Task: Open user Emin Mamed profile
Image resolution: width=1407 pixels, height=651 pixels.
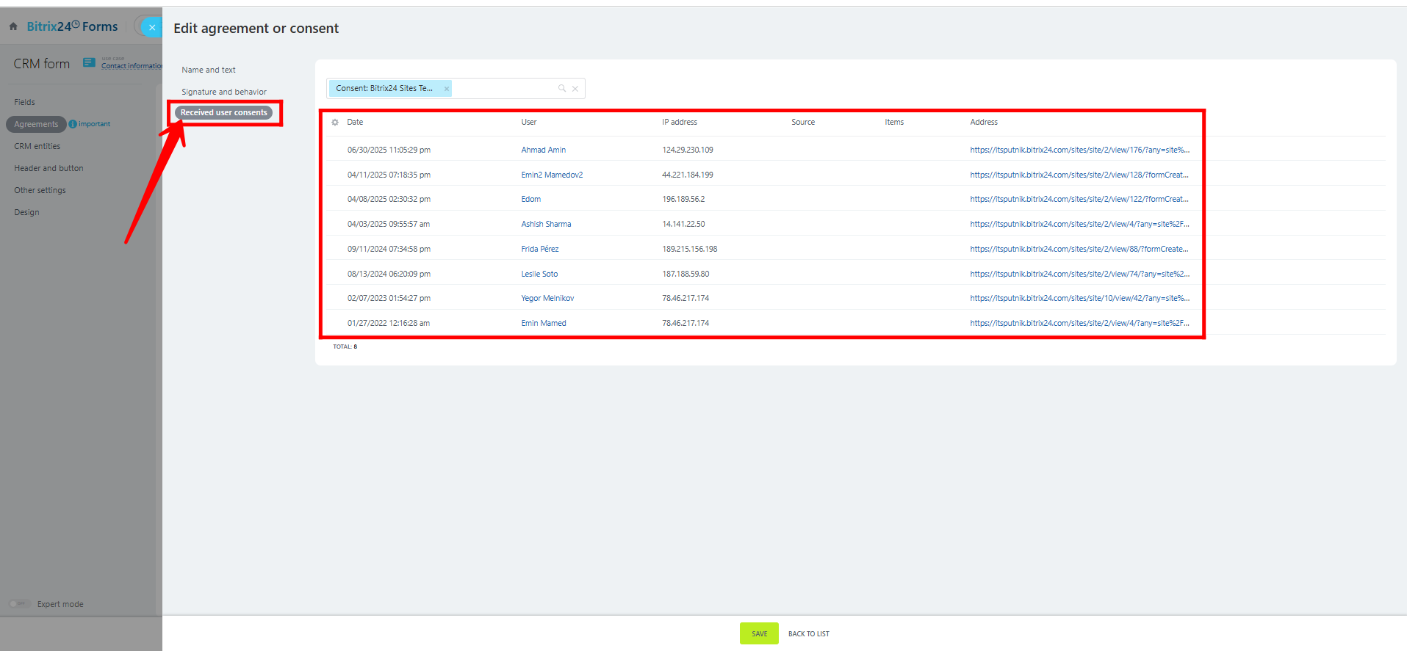Action: coord(544,323)
